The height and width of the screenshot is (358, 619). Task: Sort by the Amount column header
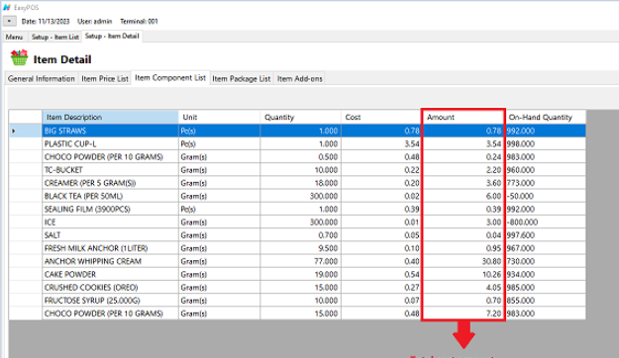pos(464,117)
